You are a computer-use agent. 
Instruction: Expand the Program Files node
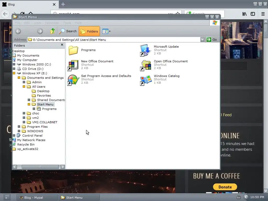point(19,127)
